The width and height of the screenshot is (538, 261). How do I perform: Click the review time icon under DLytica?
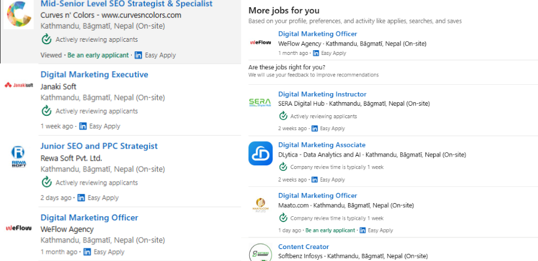(x=283, y=167)
